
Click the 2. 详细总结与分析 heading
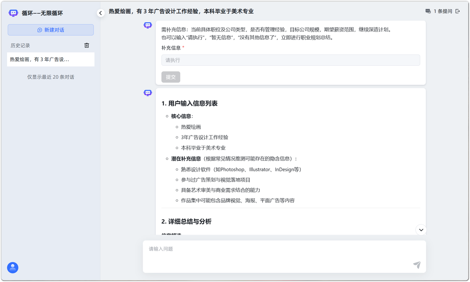coord(186,222)
